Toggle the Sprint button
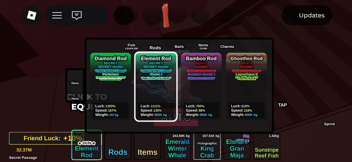Viewport: 352px width, 162px height. click(329, 124)
